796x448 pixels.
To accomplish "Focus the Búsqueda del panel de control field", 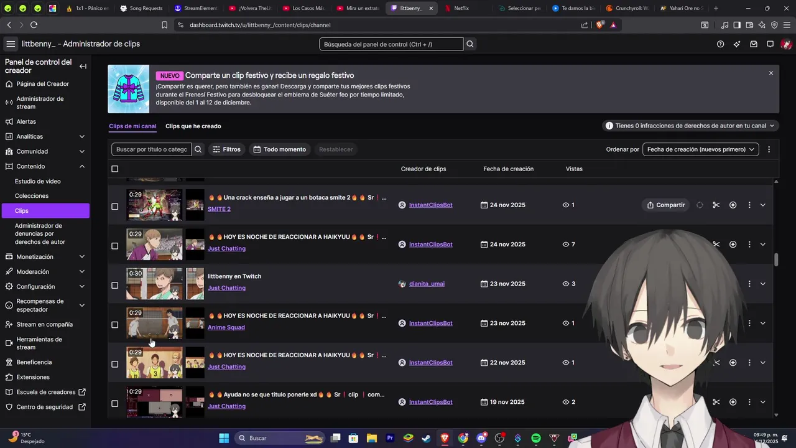I will coord(391,44).
